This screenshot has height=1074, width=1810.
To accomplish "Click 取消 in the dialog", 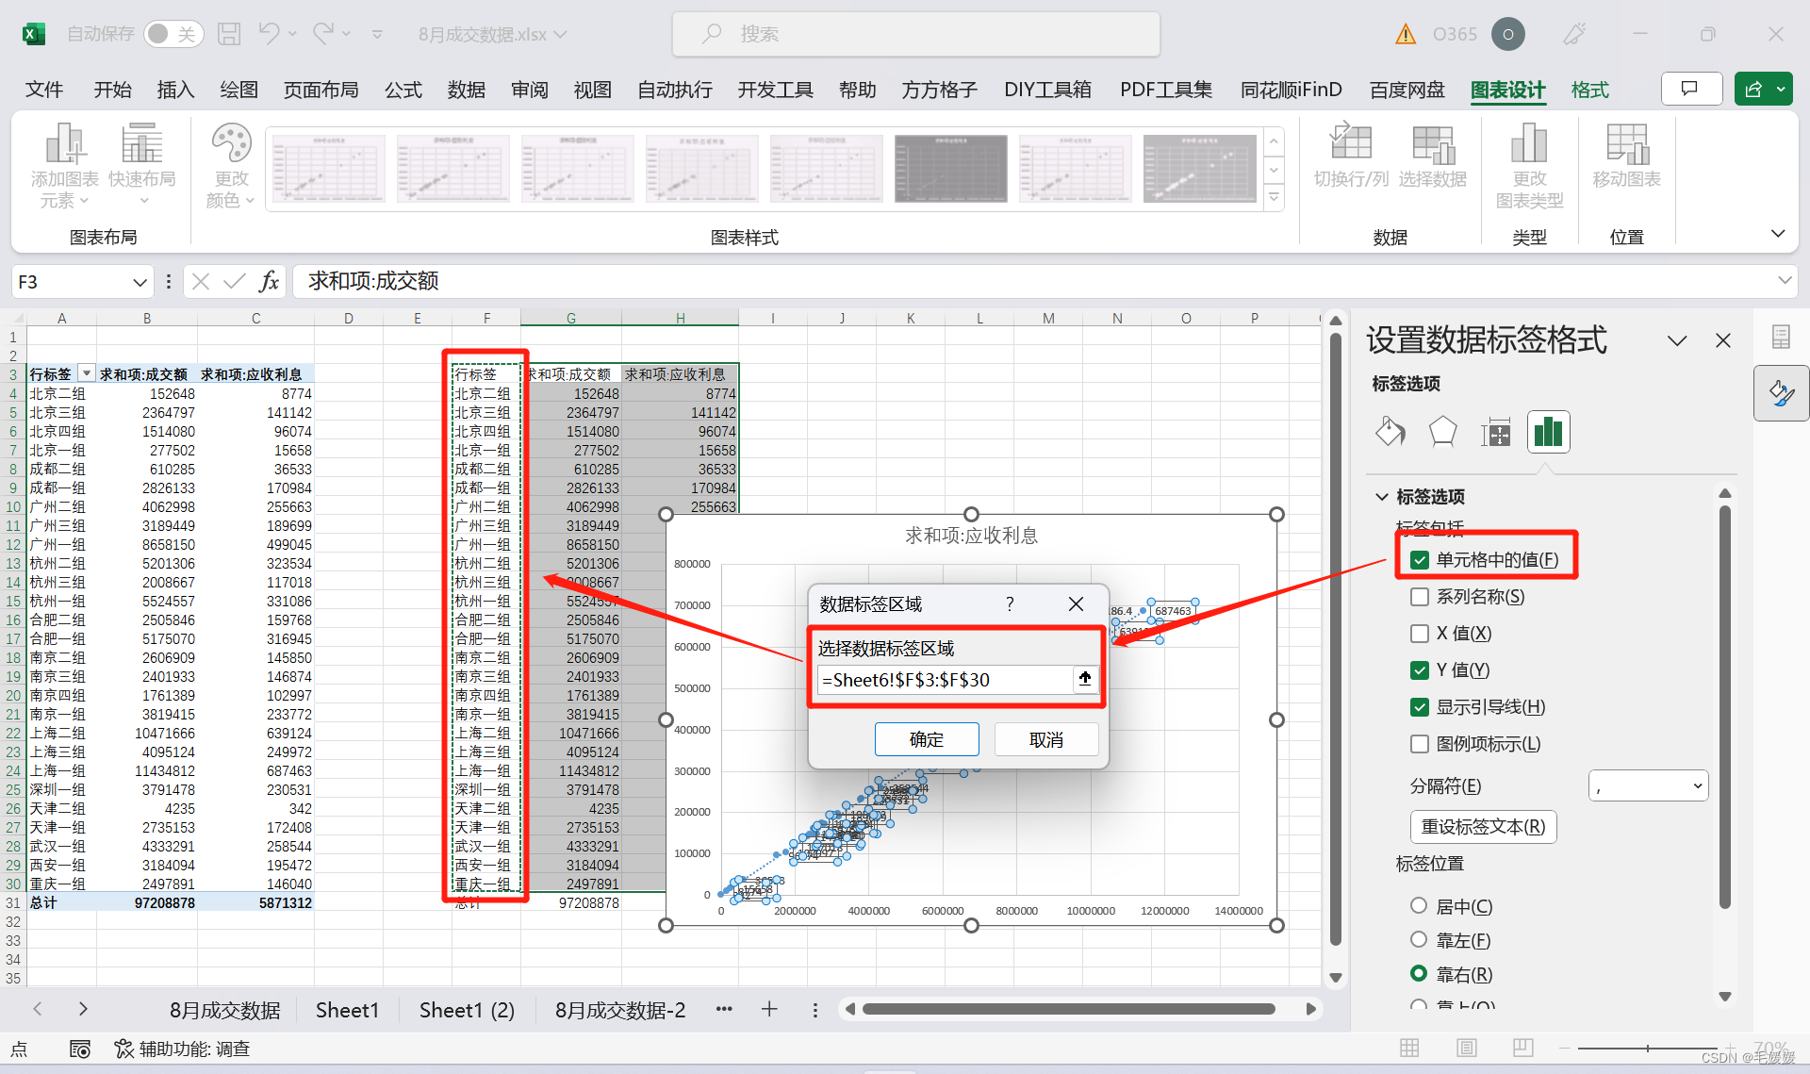I will pyautogui.click(x=1046, y=739).
